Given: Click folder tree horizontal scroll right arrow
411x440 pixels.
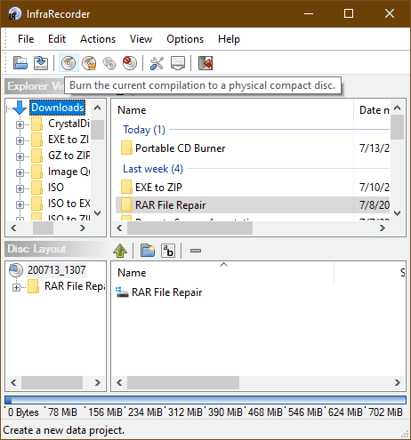Looking at the screenshot, I should [x=83, y=228].
